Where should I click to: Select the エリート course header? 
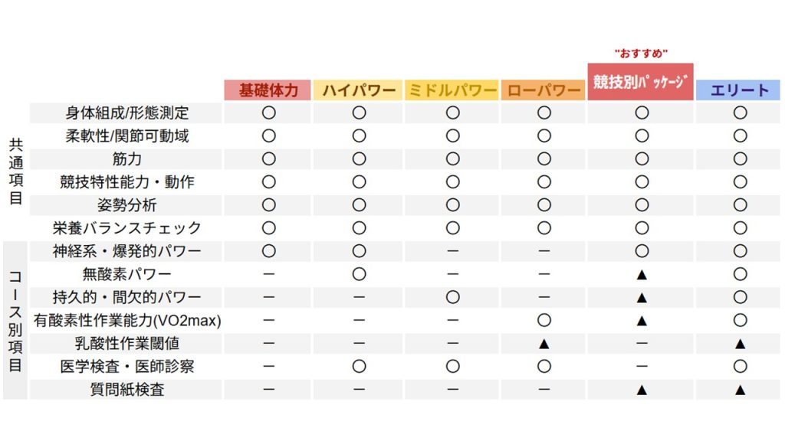pyautogui.click(x=738, y=90)
